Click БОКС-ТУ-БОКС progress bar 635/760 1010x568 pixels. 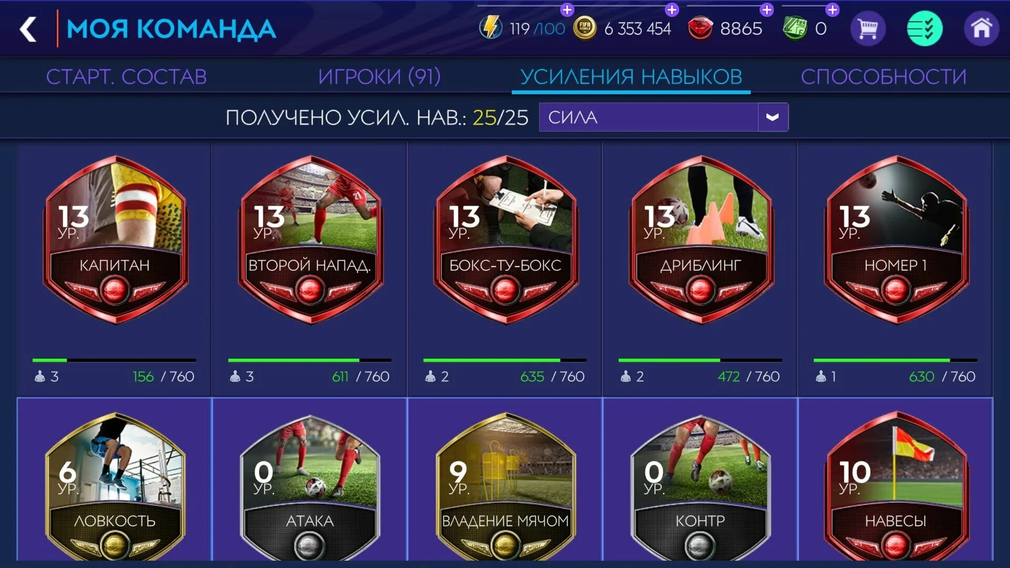click(x=504, y=360)
